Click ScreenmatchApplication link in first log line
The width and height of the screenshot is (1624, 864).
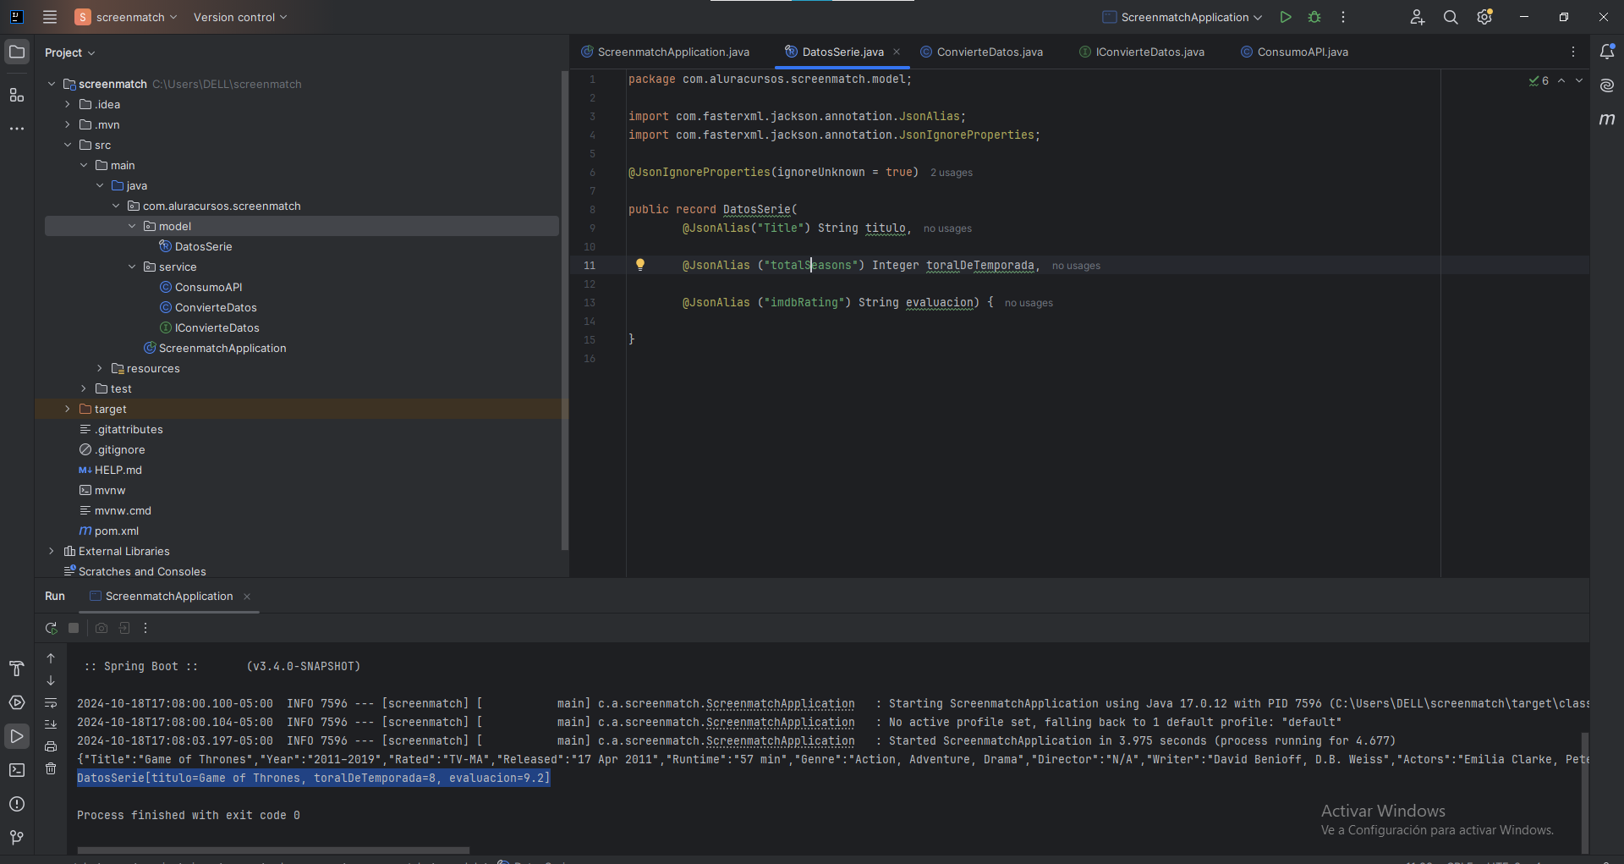pyautogui.click(x=780, y=703)
